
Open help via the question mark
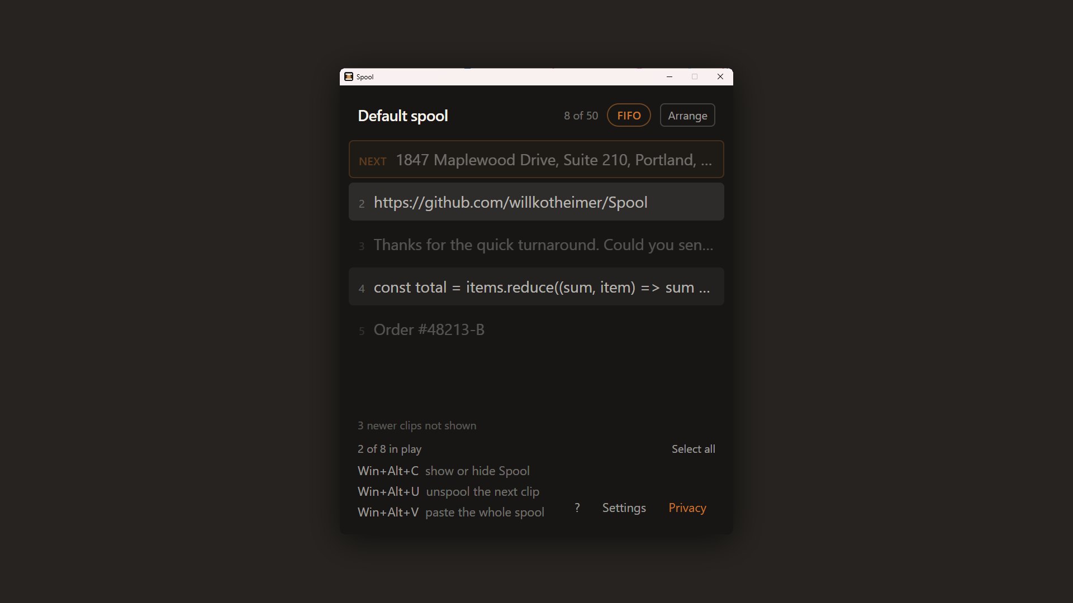pyautogui.click(x=577, y=508)
